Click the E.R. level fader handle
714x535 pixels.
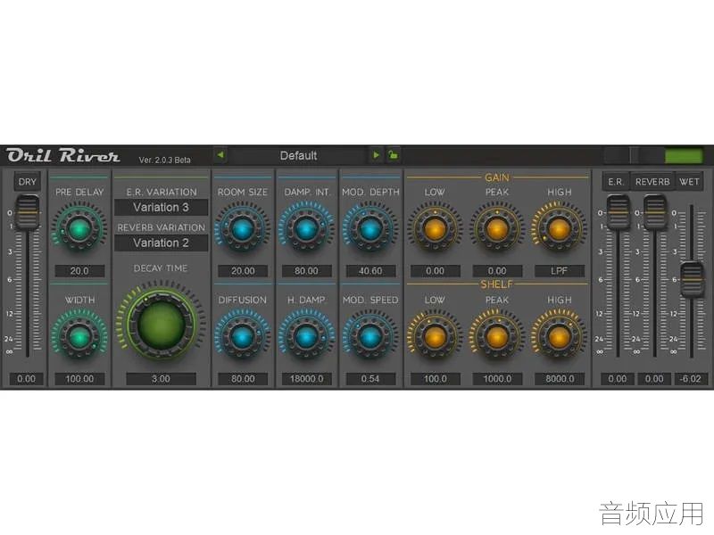618,213
